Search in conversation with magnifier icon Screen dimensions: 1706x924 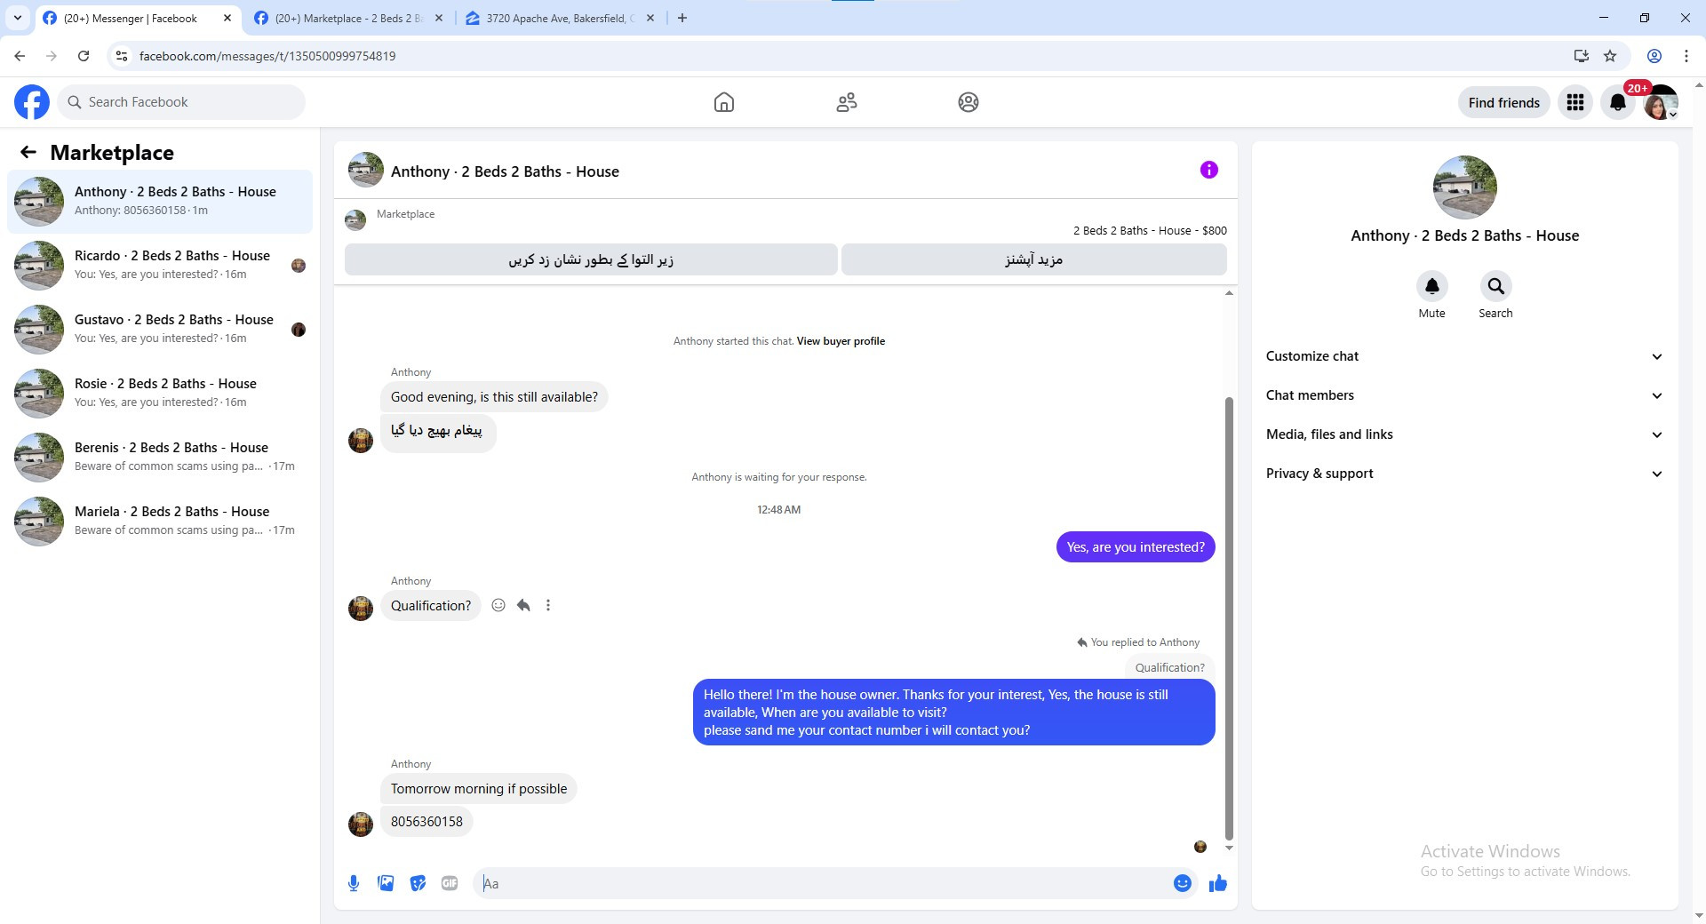pos(1496,286)
